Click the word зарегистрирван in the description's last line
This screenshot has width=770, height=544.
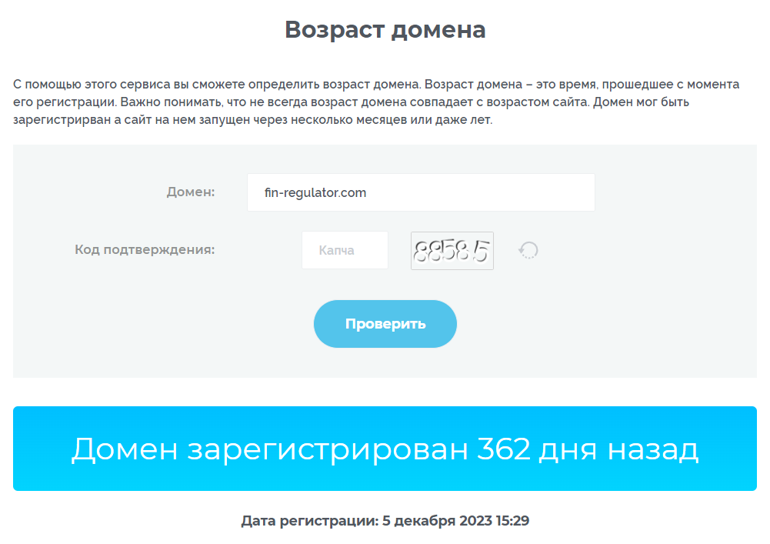click(62, 120)
